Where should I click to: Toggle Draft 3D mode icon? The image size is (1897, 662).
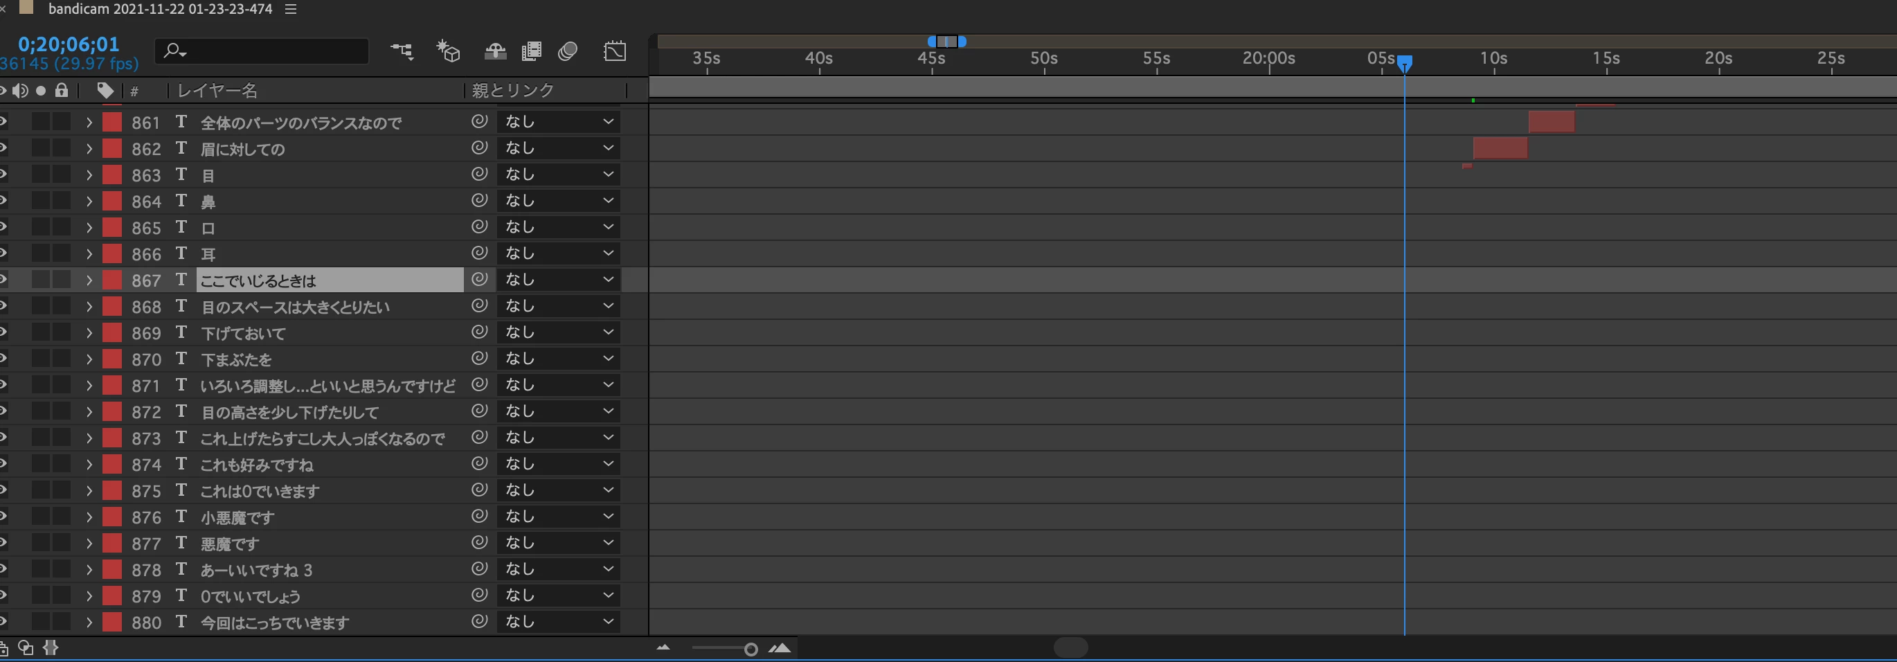point(448,51)
